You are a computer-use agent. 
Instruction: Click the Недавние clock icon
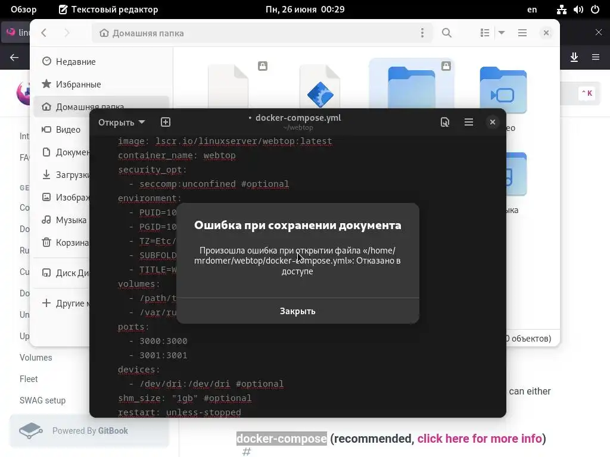[46, 61]
